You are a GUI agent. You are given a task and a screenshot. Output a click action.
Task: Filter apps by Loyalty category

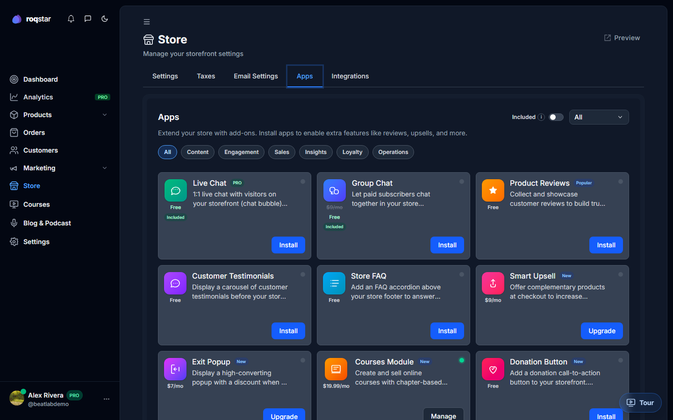pos(352,152)
